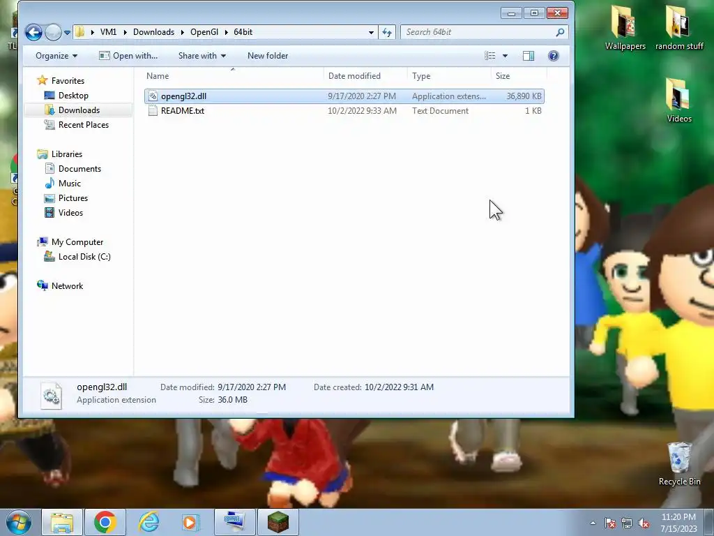Minimize the Explorer window
The width and height of the screenshot is (714, 536).
(x=511, y=13)
